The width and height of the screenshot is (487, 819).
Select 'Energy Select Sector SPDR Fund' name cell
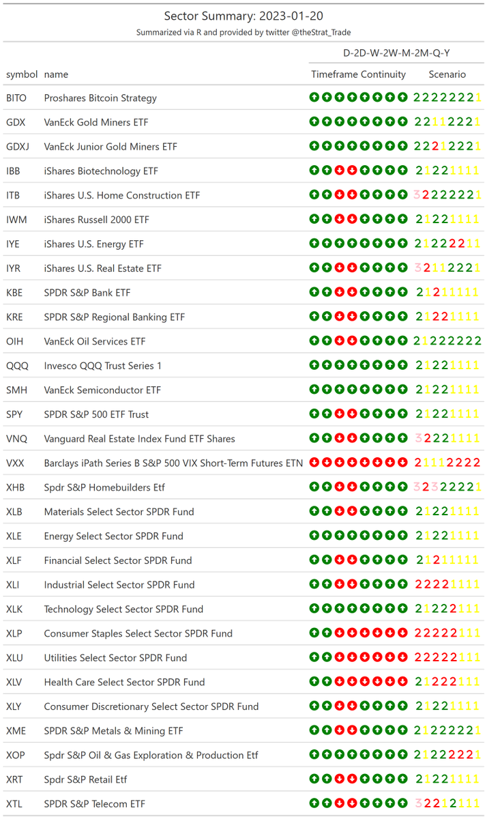[114, 536]
